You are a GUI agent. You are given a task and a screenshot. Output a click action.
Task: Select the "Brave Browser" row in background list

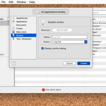[x=99, y=23]
